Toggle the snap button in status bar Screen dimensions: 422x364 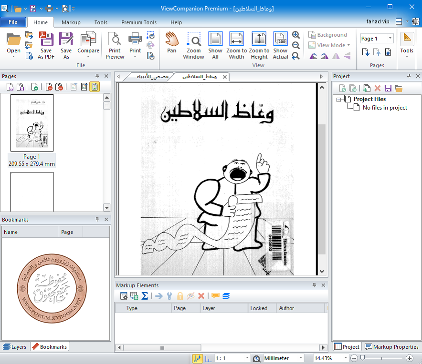197,358
